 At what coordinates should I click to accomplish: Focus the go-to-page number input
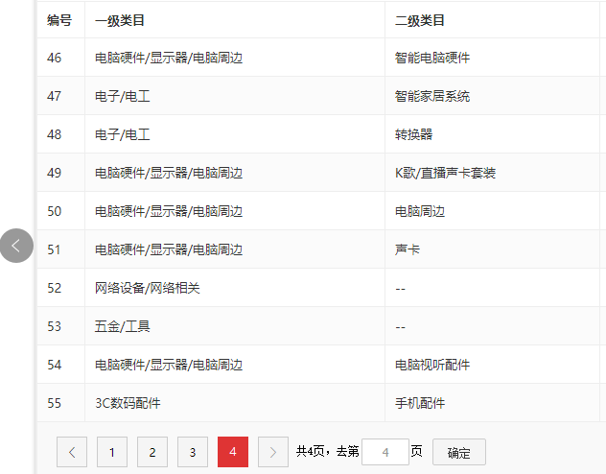point(385,452)
